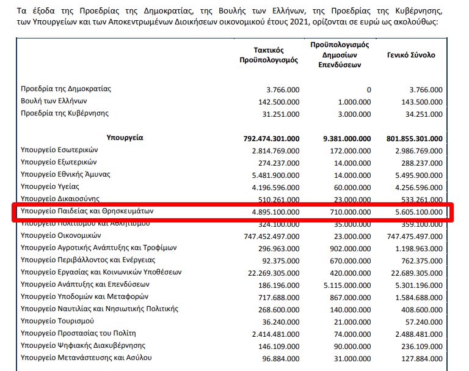Click the 'Υπουργείο Τουρισμού' row label

(x=57, y=321)
